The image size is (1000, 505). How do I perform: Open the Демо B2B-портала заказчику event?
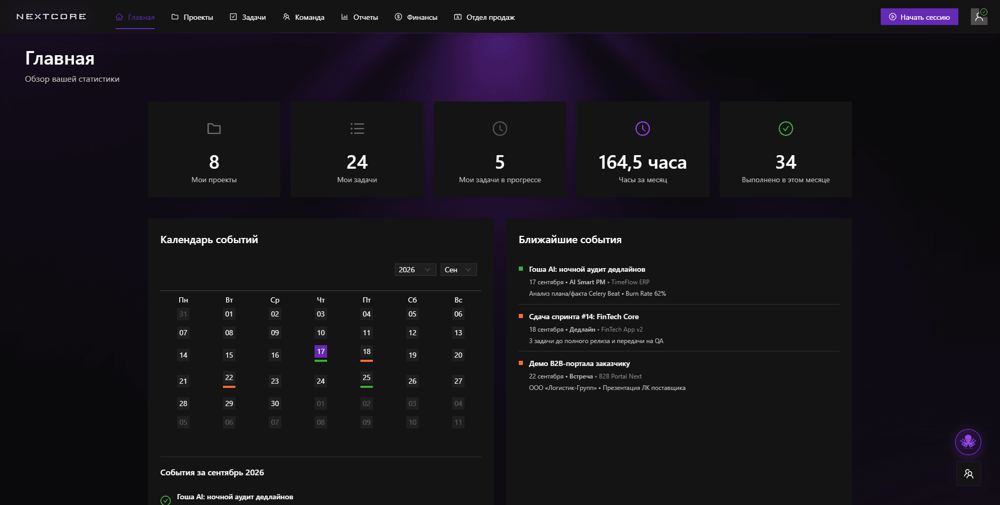pyautogui.click(x=579, y=363)
